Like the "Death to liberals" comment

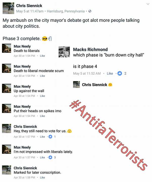pos(42,56)
